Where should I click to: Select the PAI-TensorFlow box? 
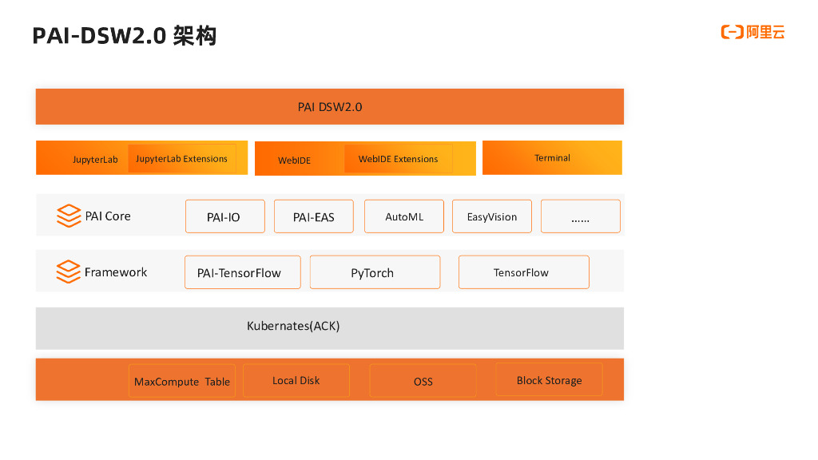243,272
